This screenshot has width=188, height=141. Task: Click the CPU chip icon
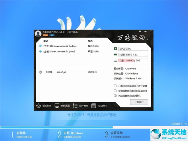[115, 49]
